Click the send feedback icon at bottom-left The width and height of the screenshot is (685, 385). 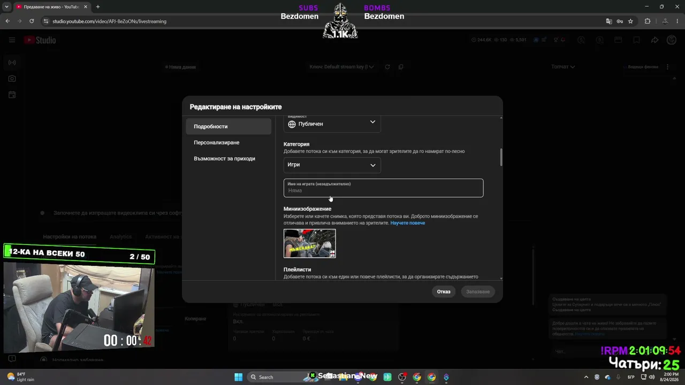tap(12, 359)
